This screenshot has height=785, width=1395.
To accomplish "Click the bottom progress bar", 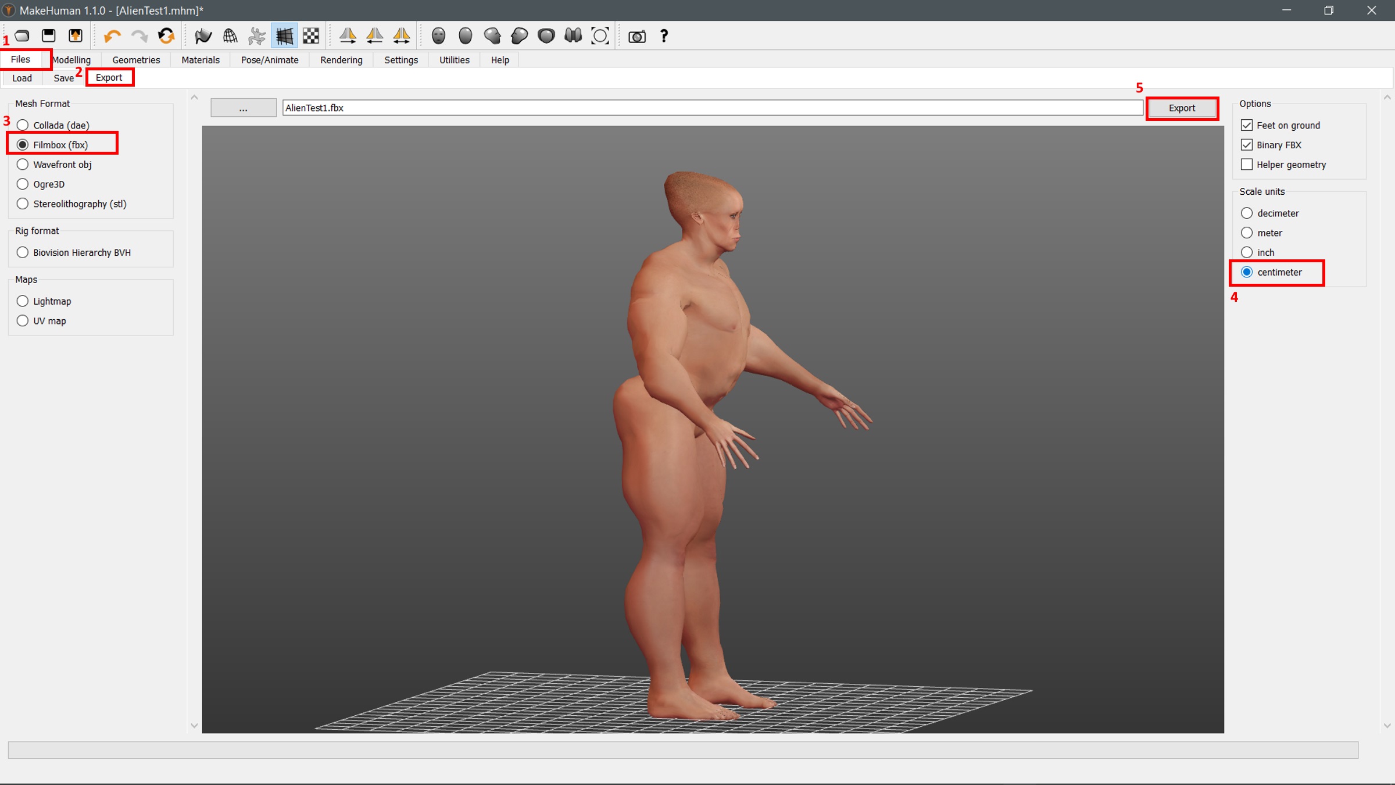I will (683, 750).
